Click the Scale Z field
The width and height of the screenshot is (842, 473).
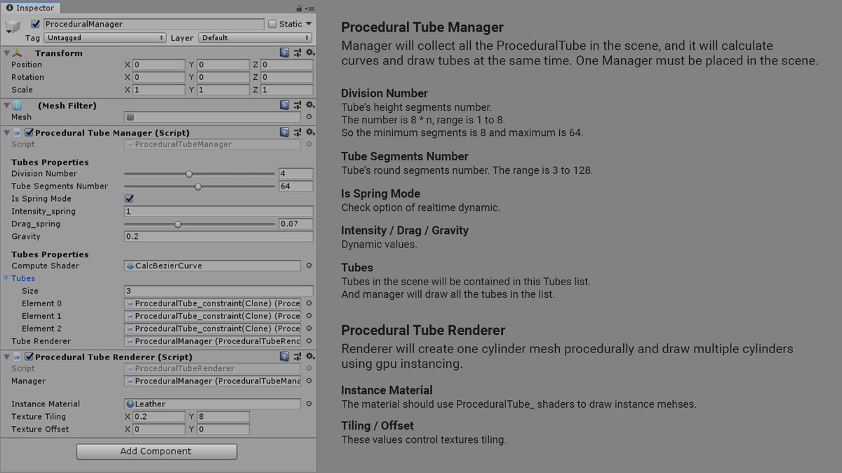coord(286,90)
